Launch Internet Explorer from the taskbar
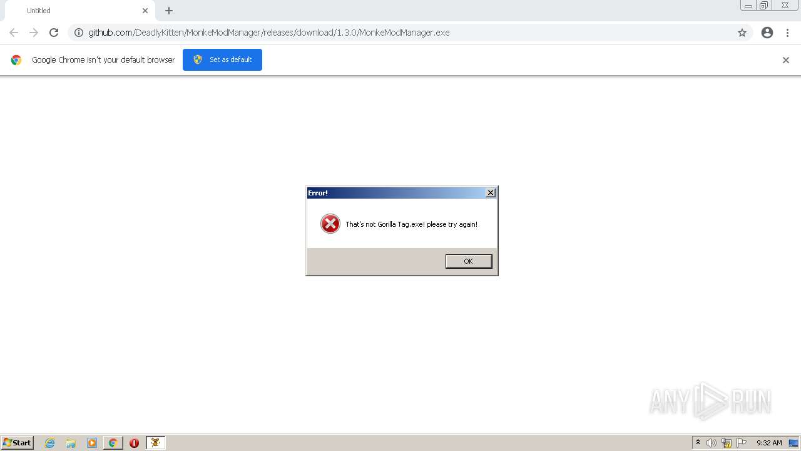The image size is (801, 451). (x=50, y=443)
